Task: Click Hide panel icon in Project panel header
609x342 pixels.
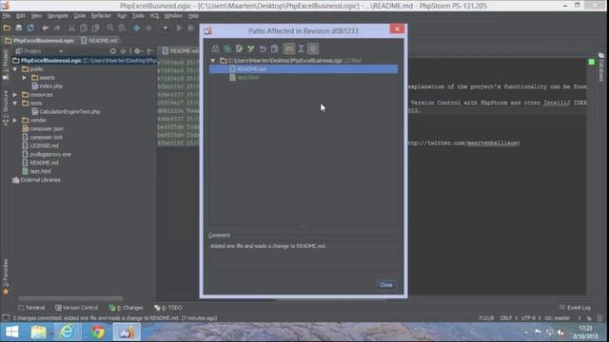Action: (150, 51)
